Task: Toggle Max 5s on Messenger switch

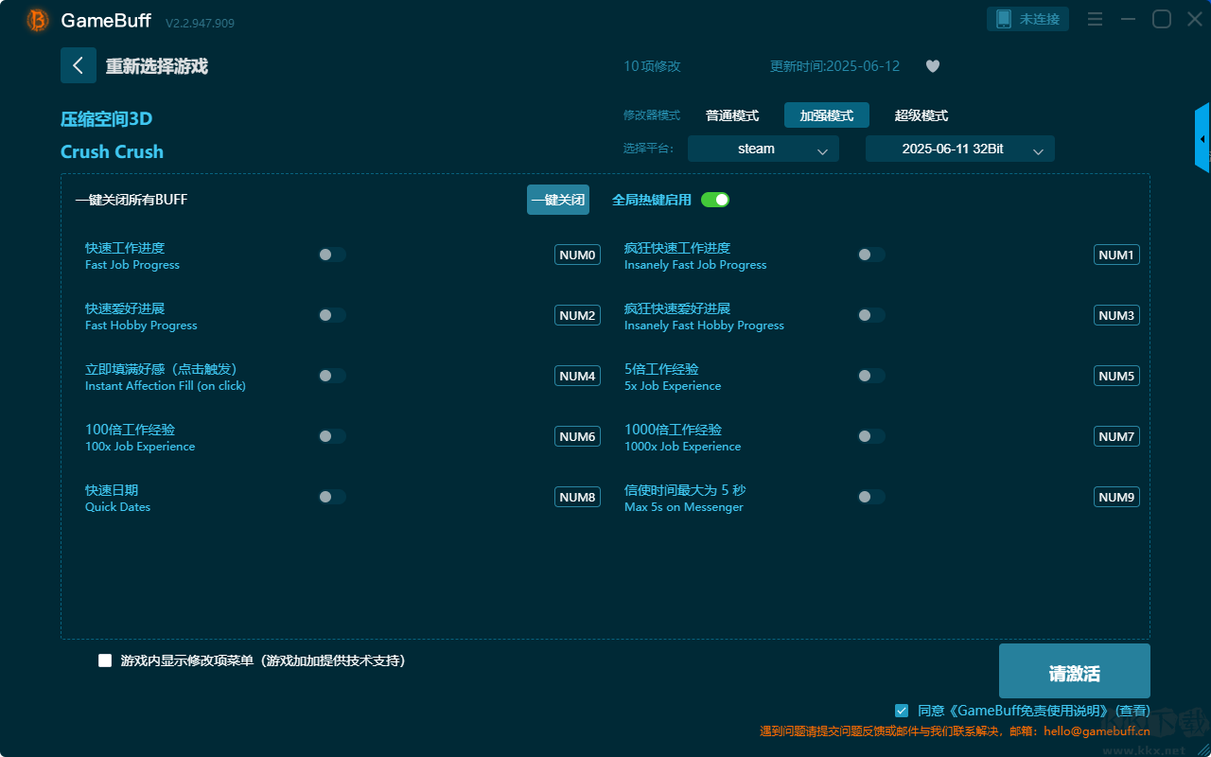Action: point(871,497)
